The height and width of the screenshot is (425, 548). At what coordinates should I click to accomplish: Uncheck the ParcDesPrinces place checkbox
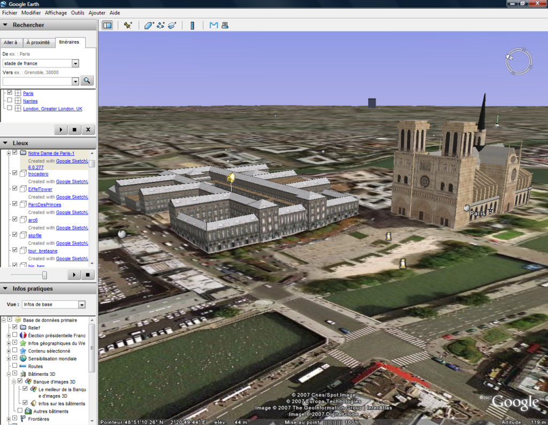14,203
